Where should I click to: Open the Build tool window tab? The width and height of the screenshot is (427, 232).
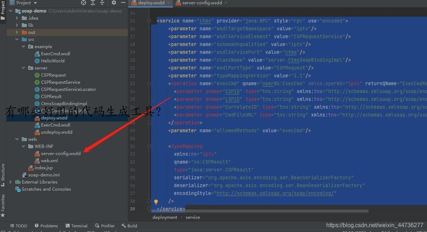pos(129,226)
